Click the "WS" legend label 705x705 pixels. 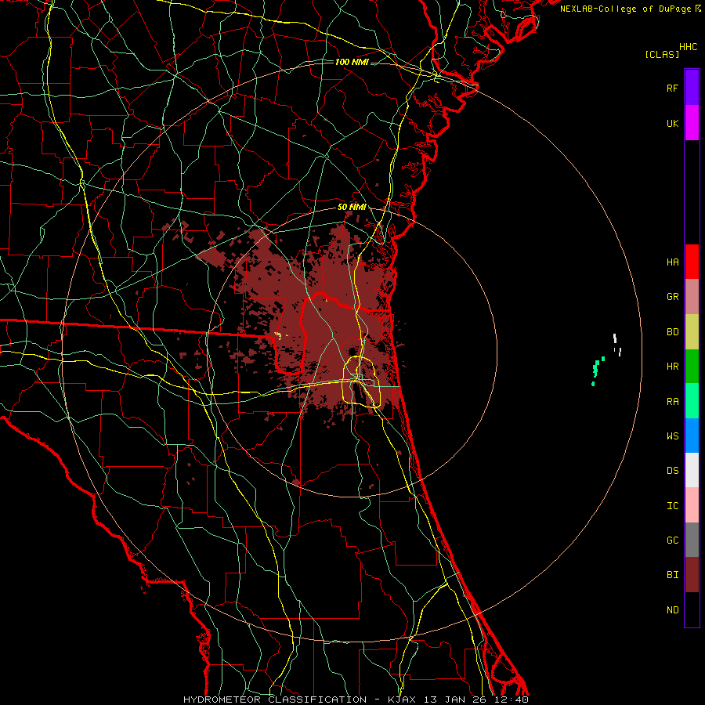(x=672, y=436)
